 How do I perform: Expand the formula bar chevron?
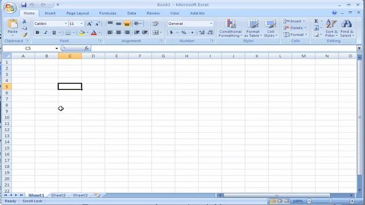[x=359, y=48]
